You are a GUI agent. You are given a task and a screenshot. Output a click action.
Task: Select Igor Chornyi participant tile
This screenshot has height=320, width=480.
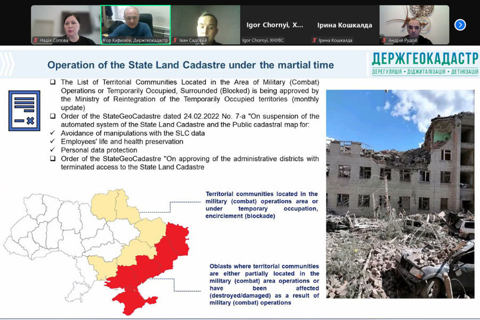click(x=275, y=25)
